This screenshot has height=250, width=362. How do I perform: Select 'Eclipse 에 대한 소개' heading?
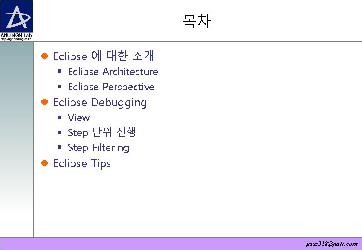[103, 56]
